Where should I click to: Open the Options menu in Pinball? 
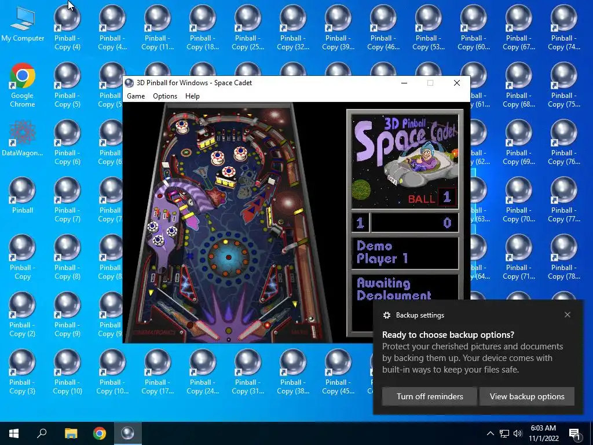tap(165, 96)
